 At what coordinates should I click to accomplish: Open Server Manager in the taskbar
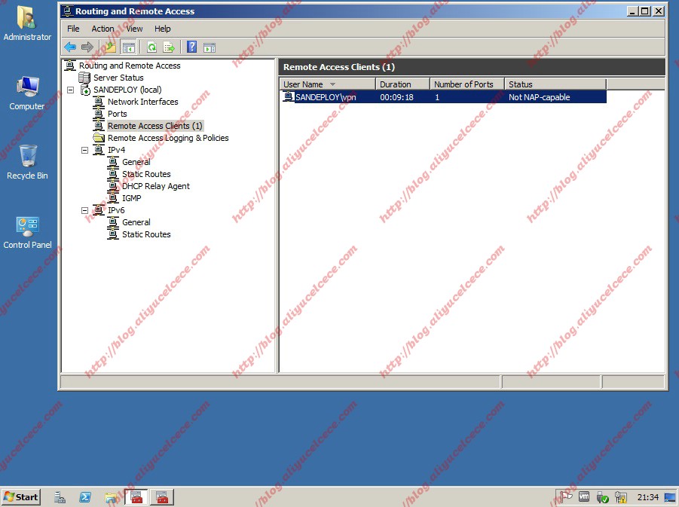60,497
